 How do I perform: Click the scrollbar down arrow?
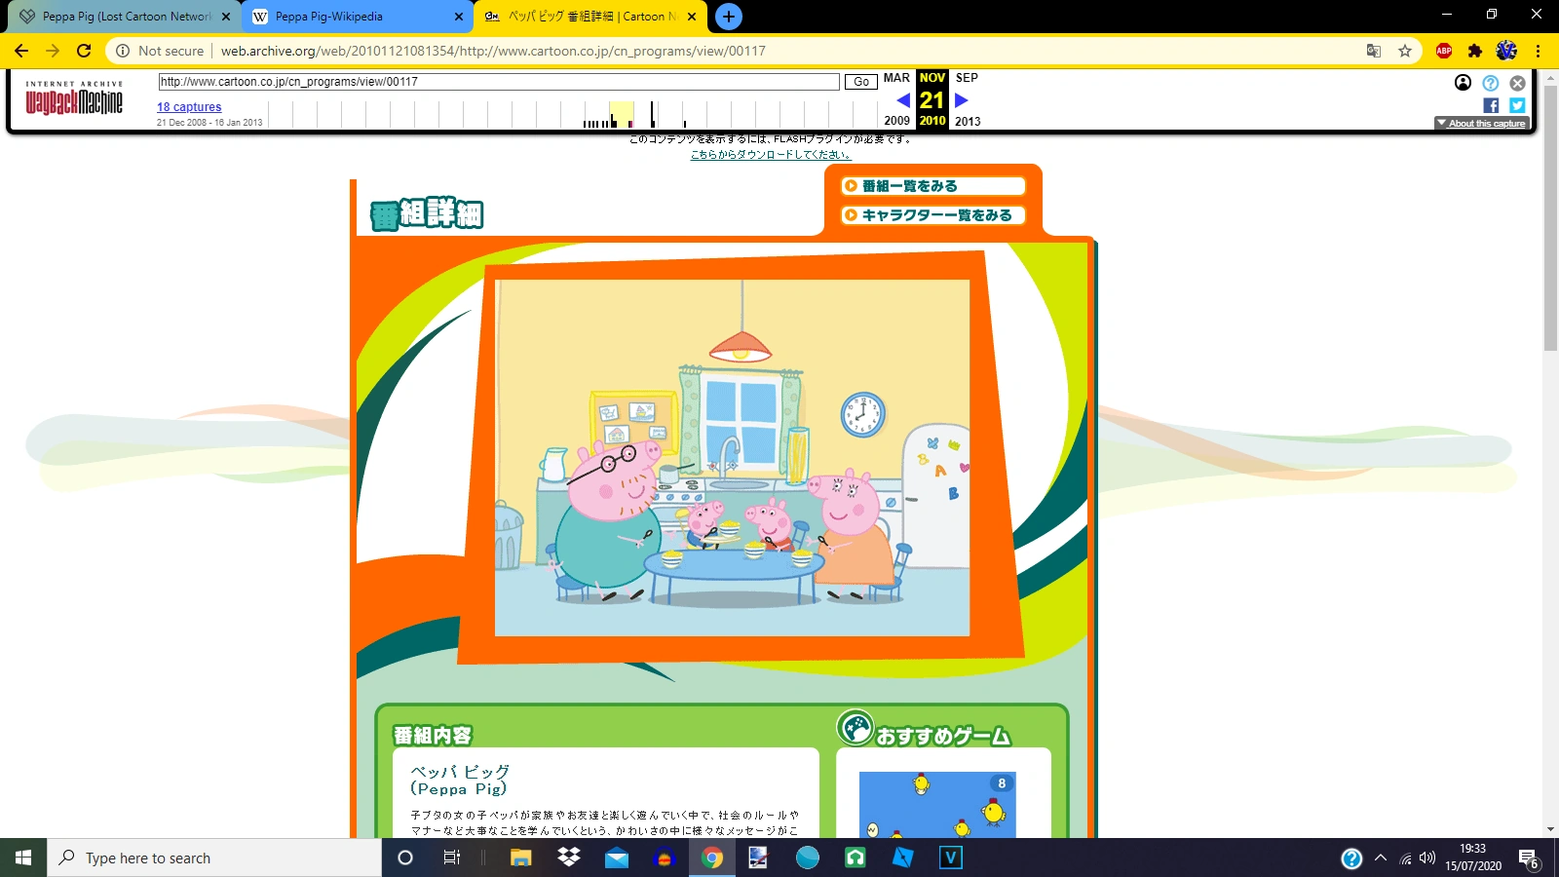click(x=1550, y=830)
